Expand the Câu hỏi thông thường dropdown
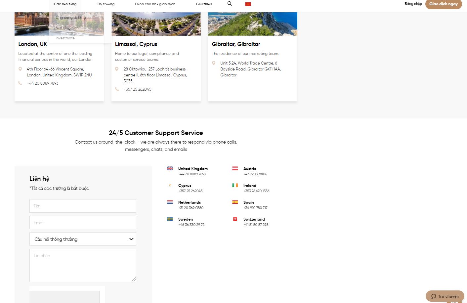This screenshot has height=303, width=467. coord(83,239)
